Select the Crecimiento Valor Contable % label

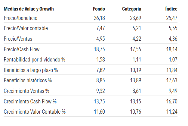[x=35, y=112]
